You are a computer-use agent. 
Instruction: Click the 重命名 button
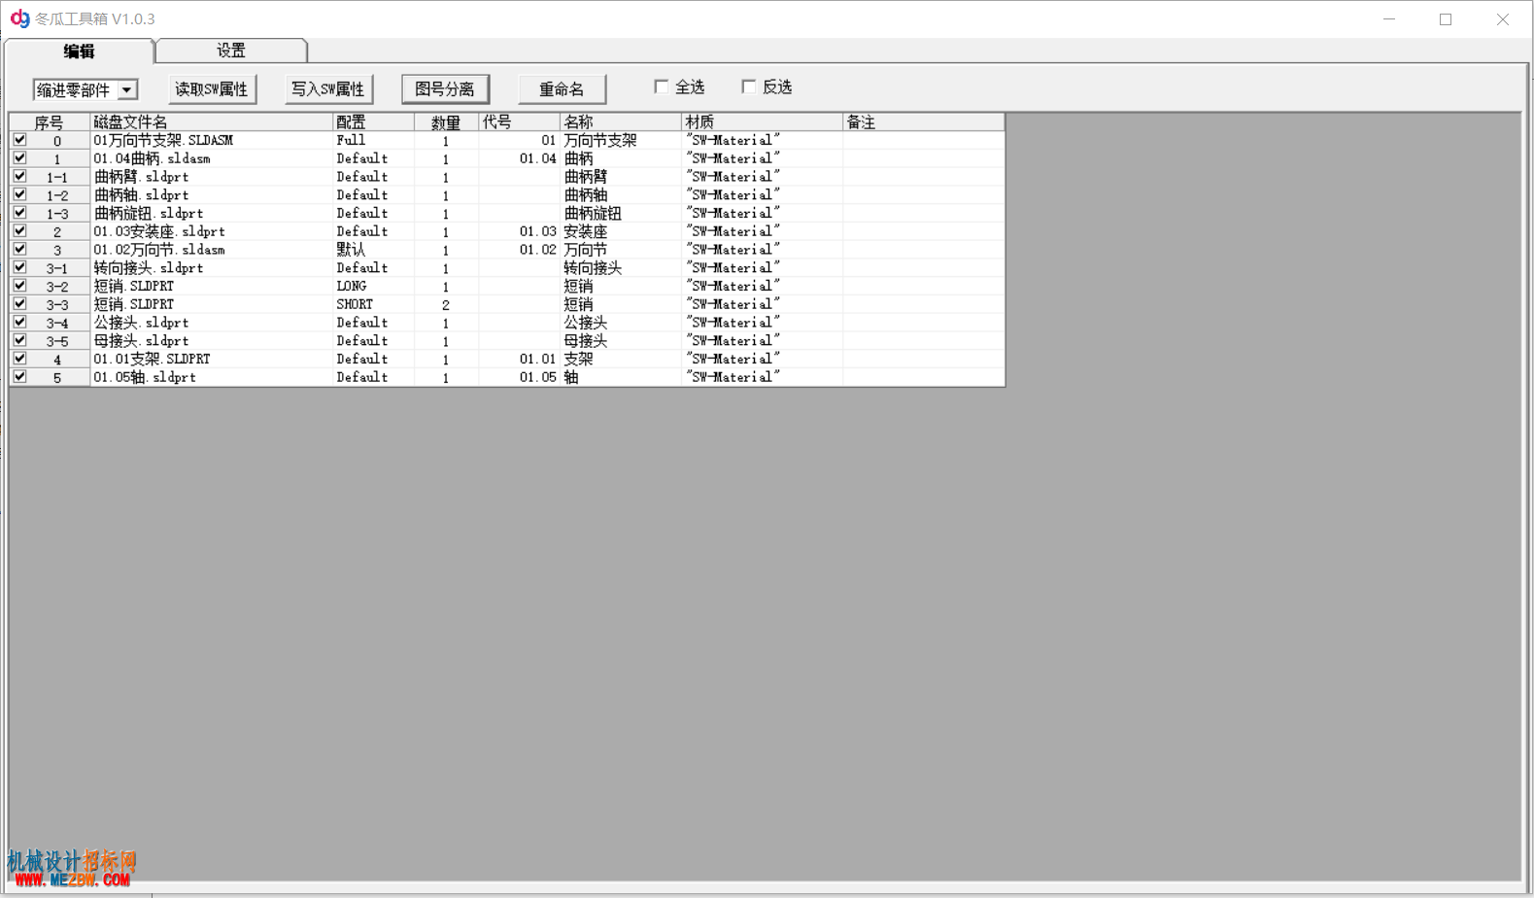coord(562,89)
